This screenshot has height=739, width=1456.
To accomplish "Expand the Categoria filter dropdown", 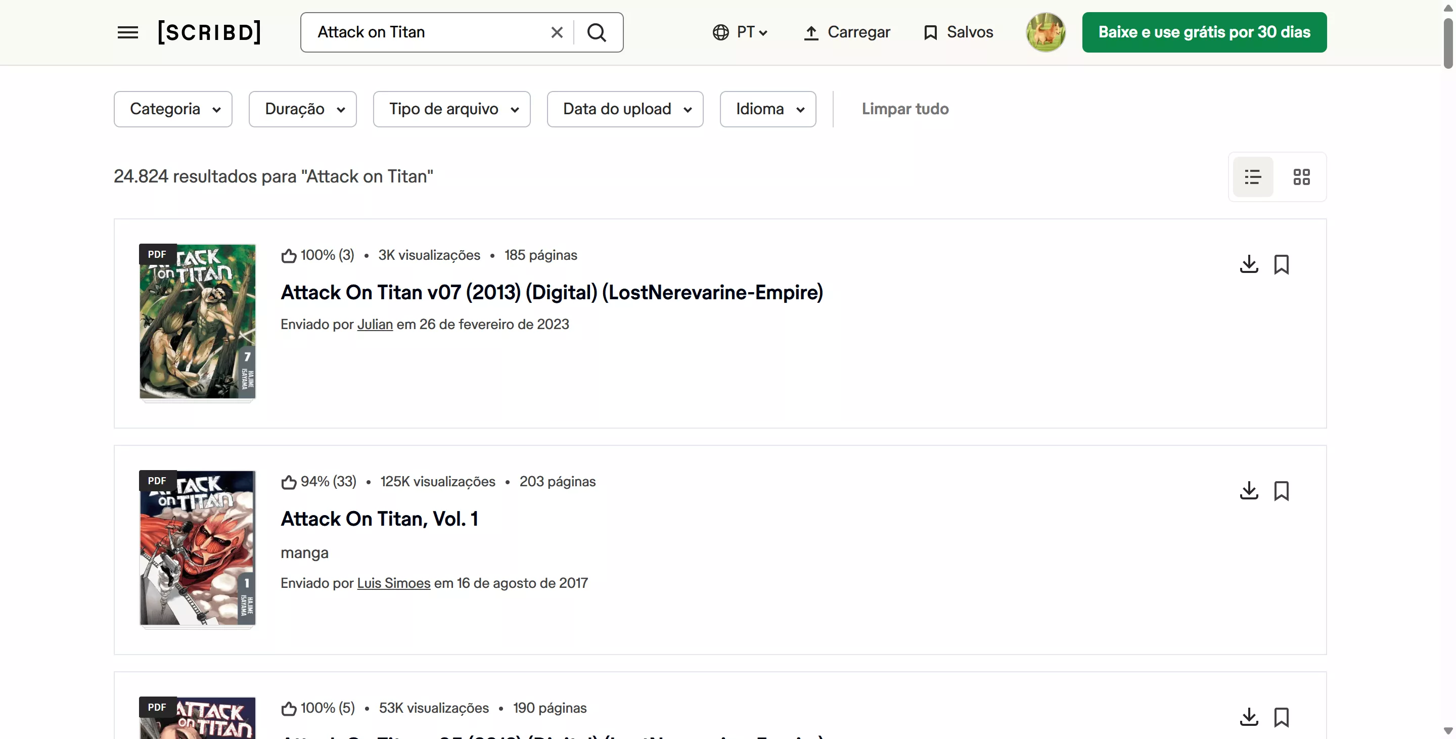I will pos(173,109).
